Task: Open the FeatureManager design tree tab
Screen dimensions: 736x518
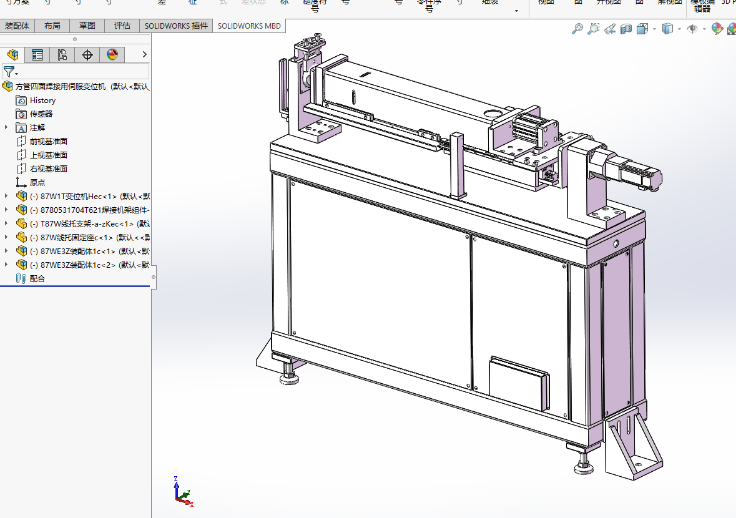Action: tap(12, 55)
